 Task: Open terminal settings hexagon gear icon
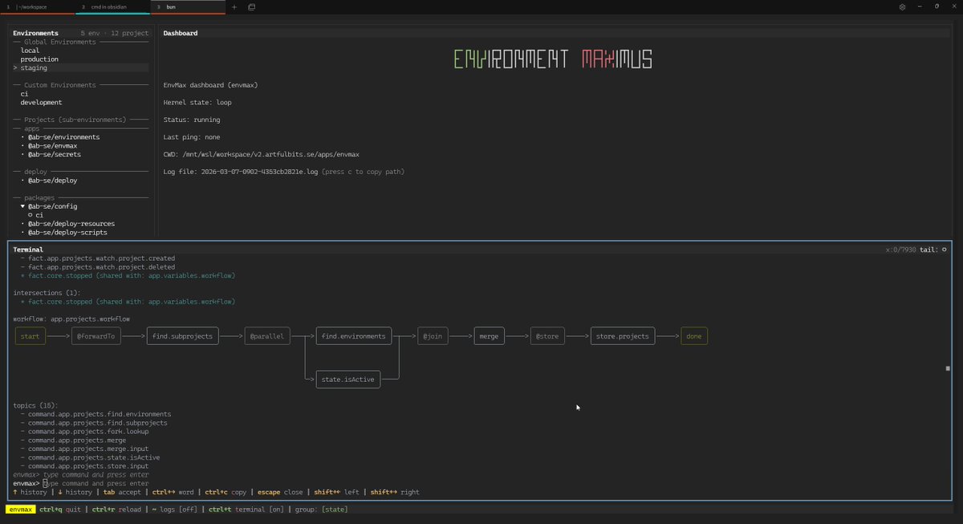903,6
